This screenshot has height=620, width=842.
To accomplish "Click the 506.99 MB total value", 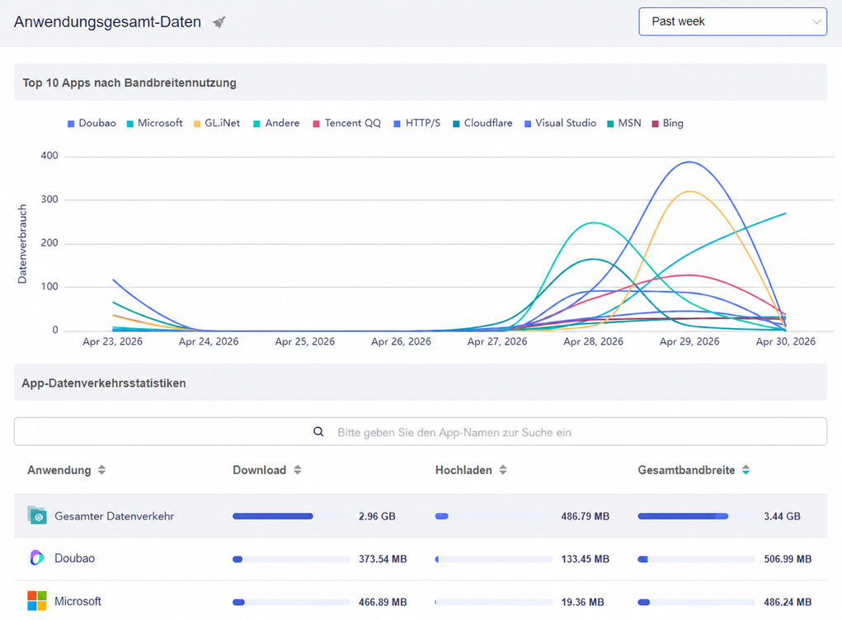I will 788,559.
